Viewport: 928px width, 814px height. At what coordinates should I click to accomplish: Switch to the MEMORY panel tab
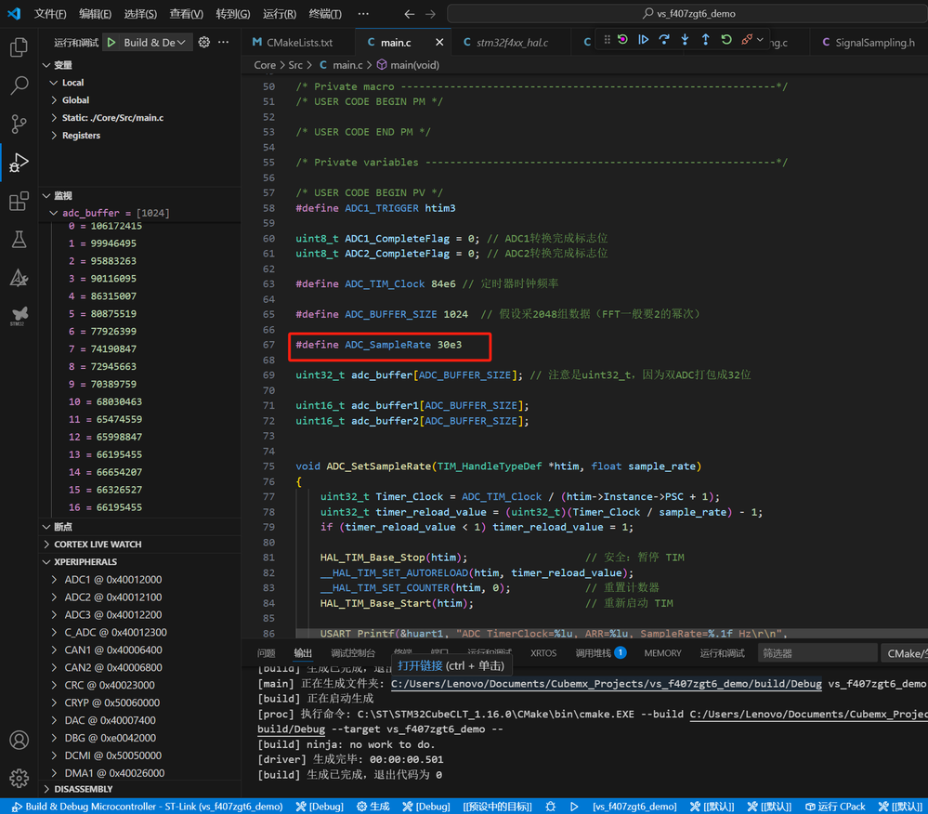coord(662,653)
